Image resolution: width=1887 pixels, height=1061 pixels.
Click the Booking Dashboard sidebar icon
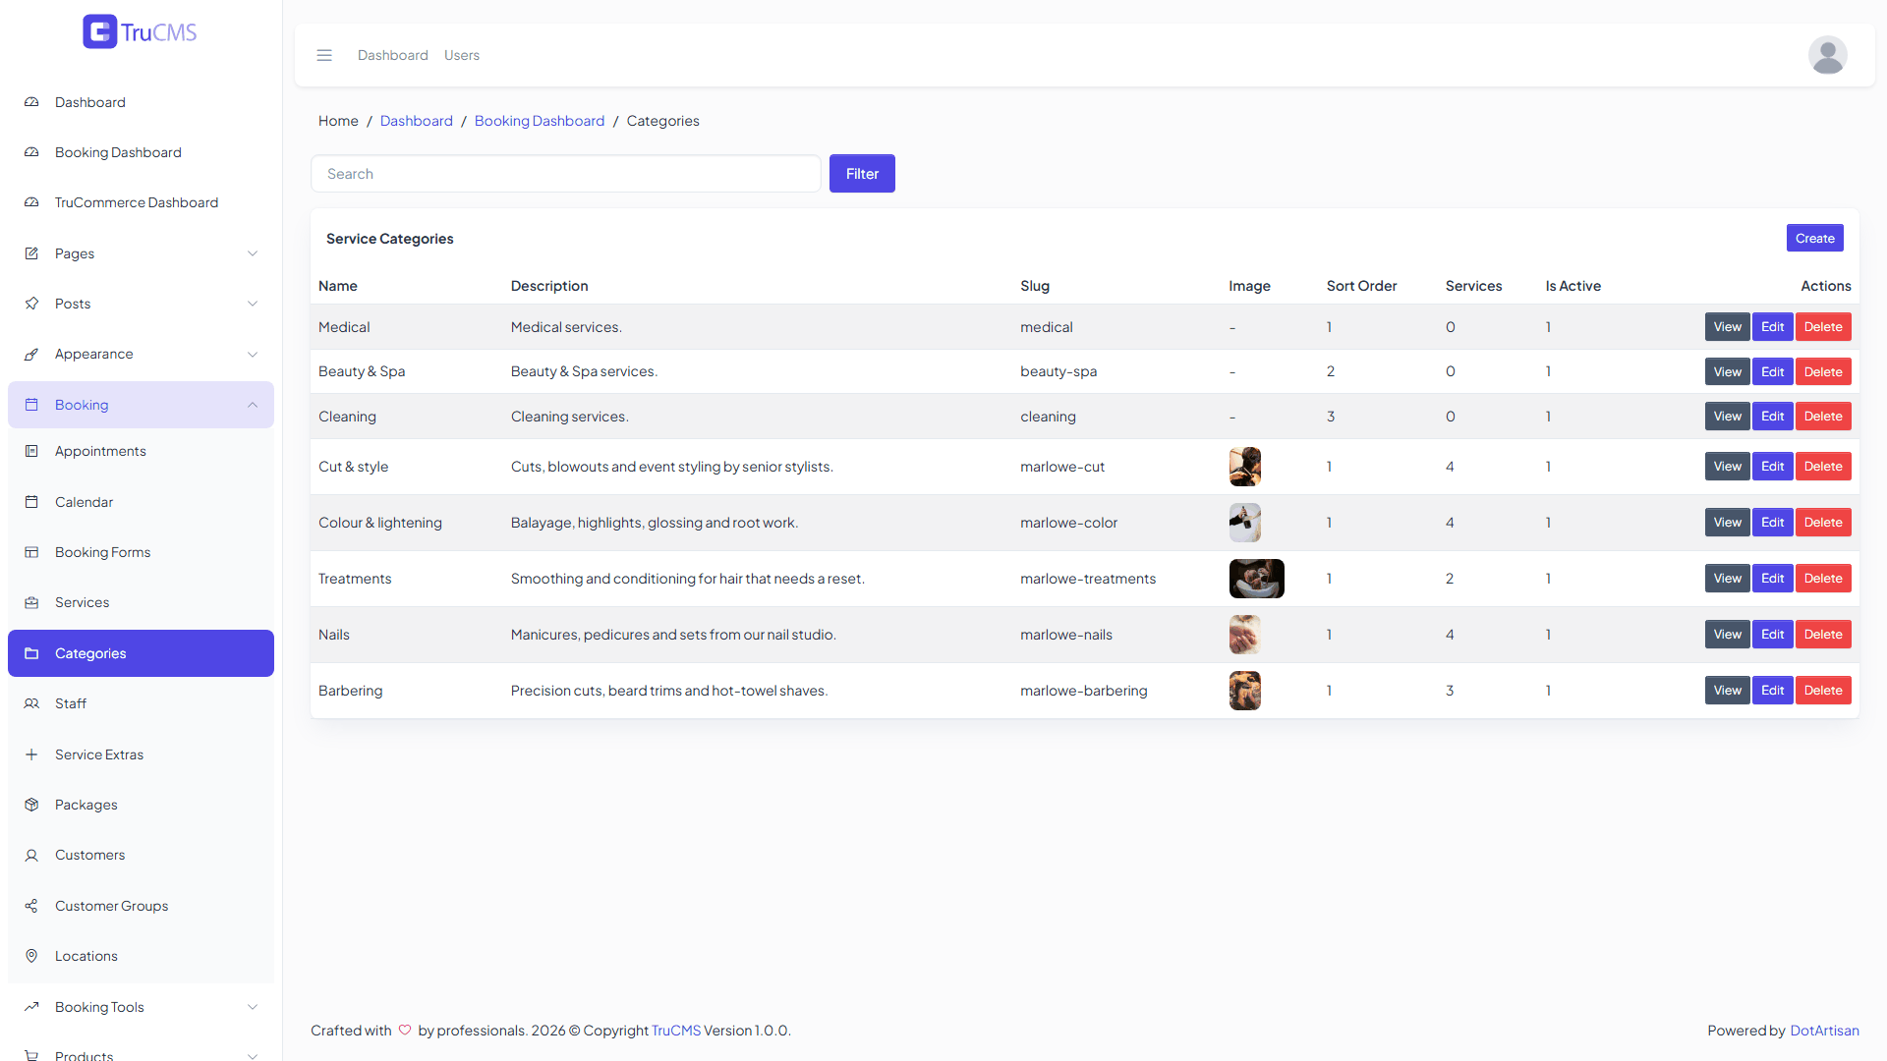pyautogui.click(x=31, y=152)
